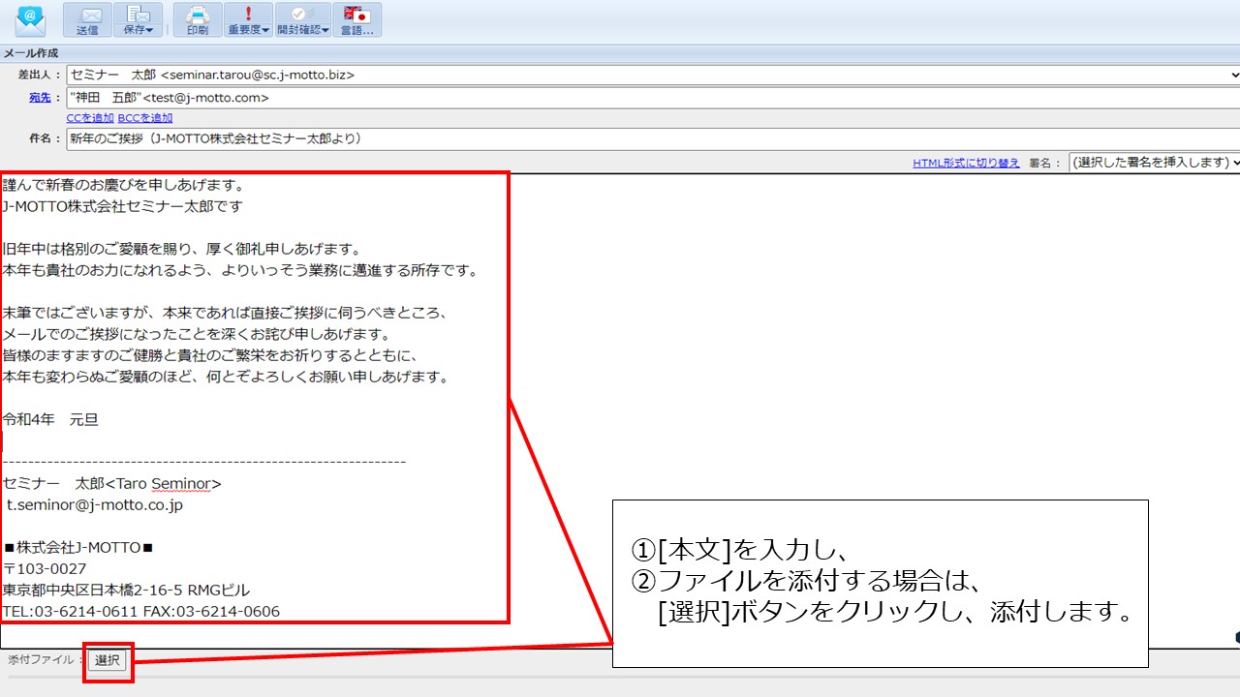Viewport: 1240px width, 697px height.
Task: Open the 宛先 address book link
Action: [x=40, y=98]
